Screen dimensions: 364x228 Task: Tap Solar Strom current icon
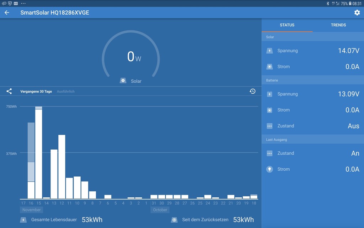269,67
